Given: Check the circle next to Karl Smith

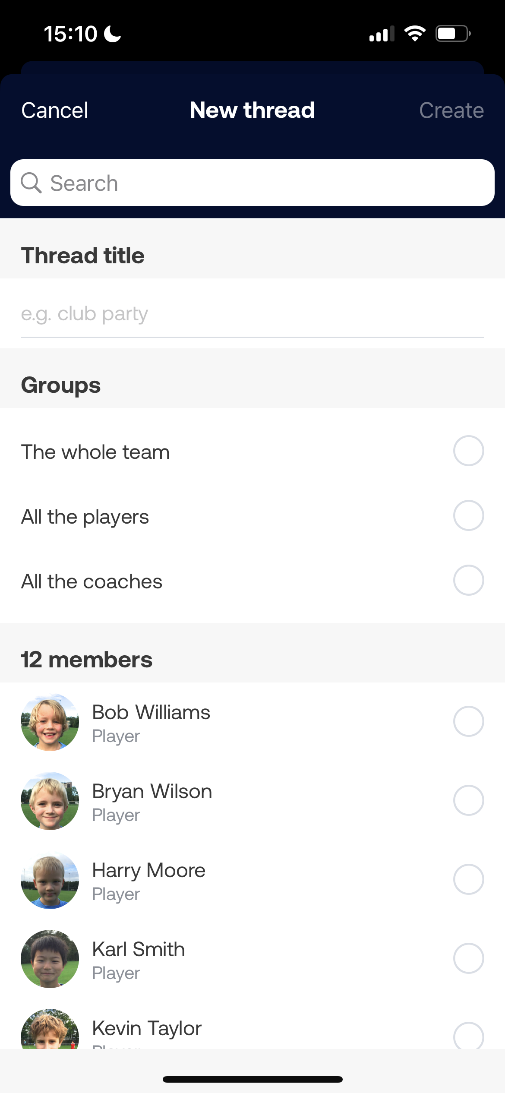Looking at the screenshot, I should tap(468, 958).
